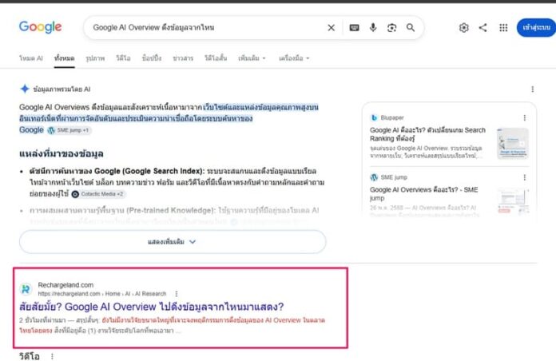
Task: Open the ช้อปปิ้ง tab
Action: (x=152, y=58)
